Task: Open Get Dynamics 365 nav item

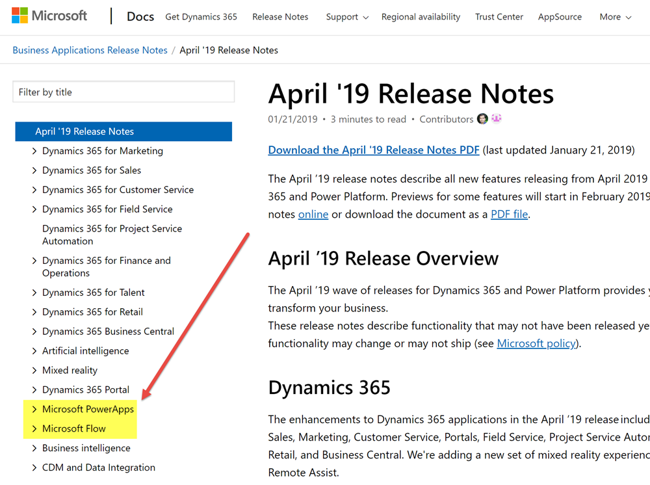Action: [x=201, y=17]
